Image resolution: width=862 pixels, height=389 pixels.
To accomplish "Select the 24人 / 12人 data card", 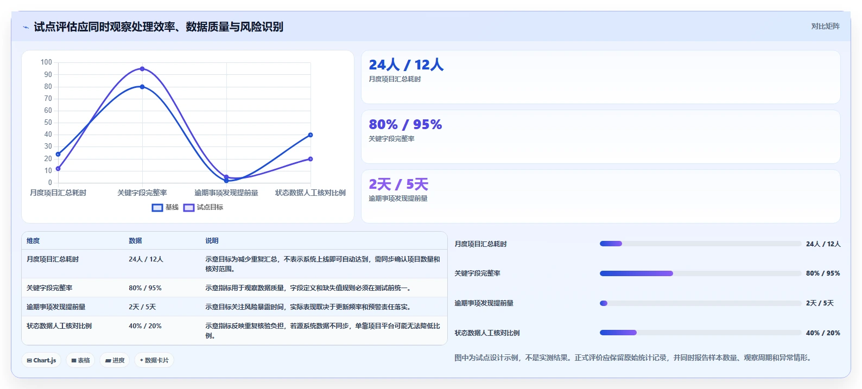I will click(x=601, y=77).
